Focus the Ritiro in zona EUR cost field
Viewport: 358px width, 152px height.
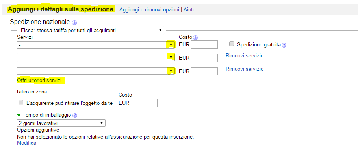click(x=144, y=103)
